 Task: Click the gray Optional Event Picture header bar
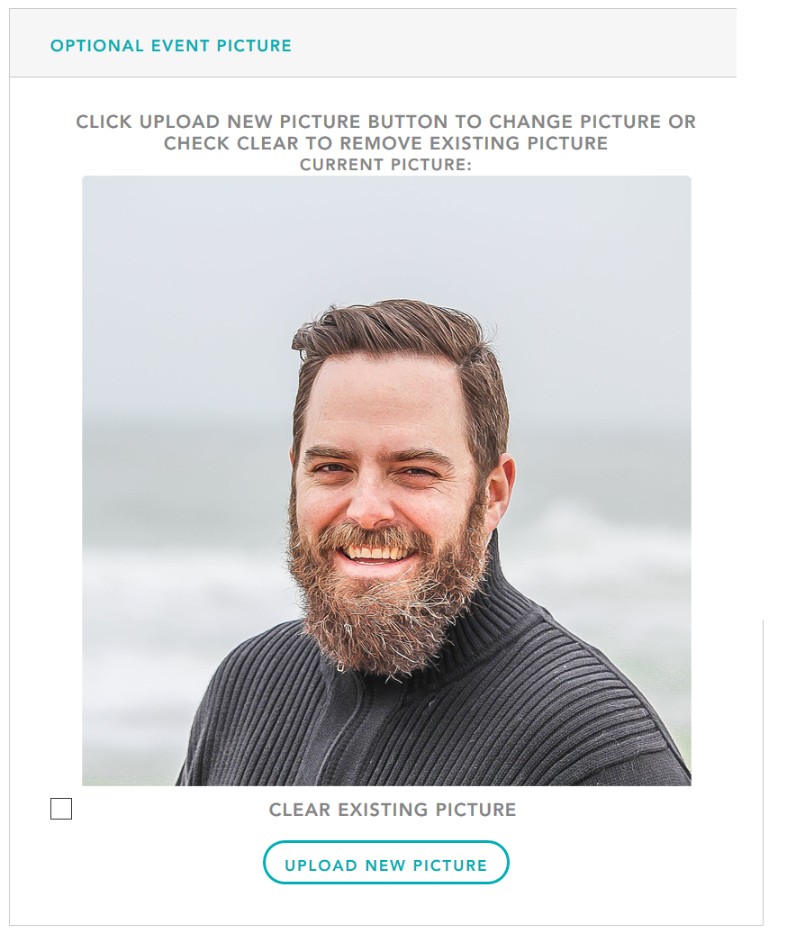pyautogui.click(x=373, y=43)
